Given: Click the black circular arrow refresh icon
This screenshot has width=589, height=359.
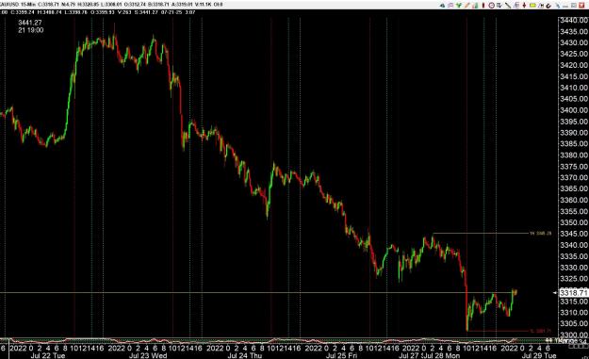Looking at the screenshot, I should [x=548, y=6].
